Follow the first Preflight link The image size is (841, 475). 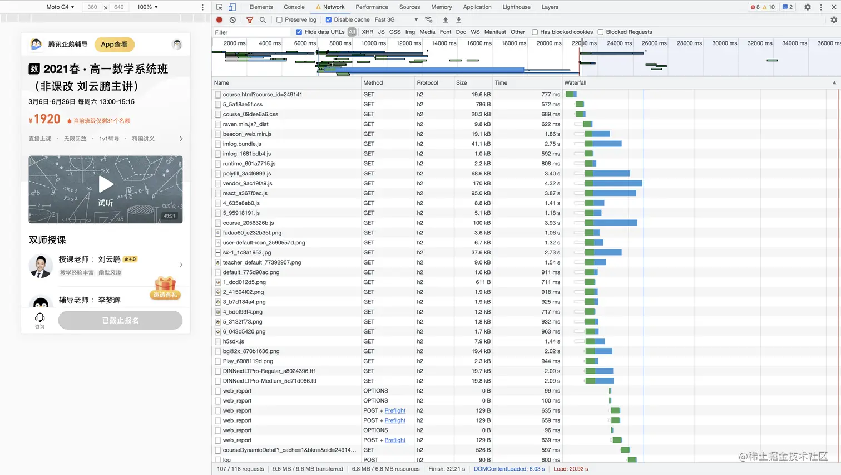click(395, 410)
